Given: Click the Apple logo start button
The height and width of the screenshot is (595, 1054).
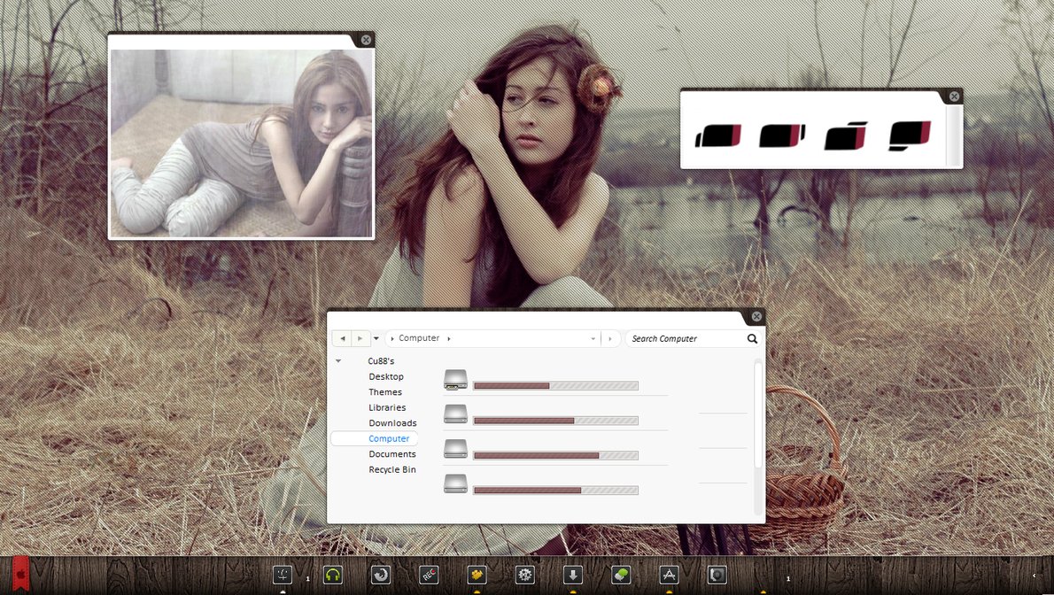Looking at the screenshot, I should coord(19,575).
